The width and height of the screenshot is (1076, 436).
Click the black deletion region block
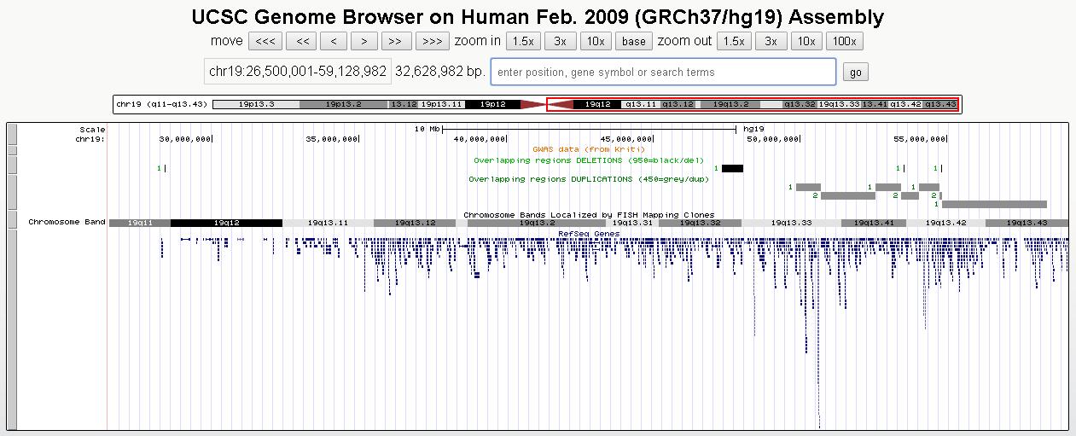pyautogui.click(x=732, y=169)
